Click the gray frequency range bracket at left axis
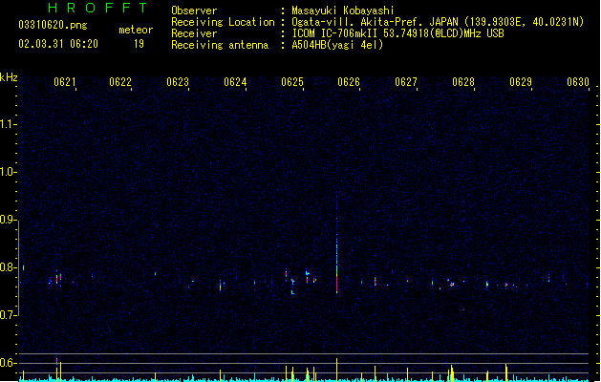601x382 pixels. tap(19, 268)
